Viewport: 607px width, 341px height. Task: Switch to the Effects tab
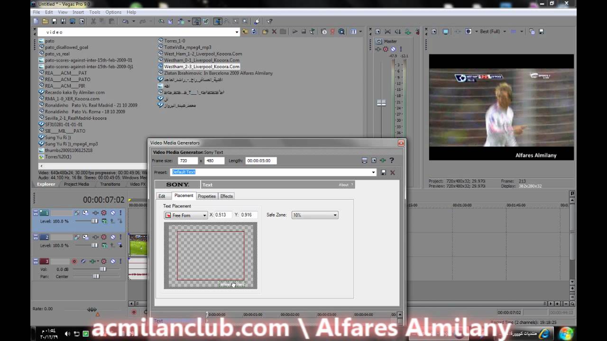tap(227, 196)
